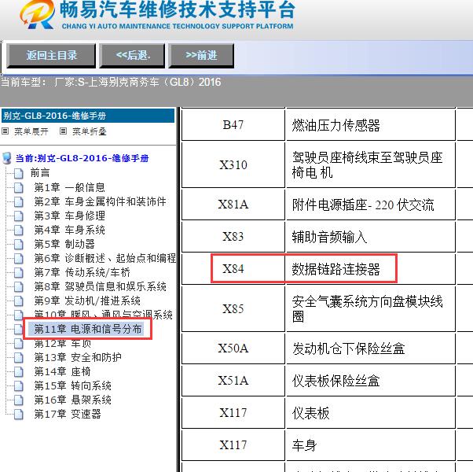The width and height of the screenshot is (473, 472).
Task: Click the page icon for 第9章 发动机/推进系统
Action: (x=18, y=301)
